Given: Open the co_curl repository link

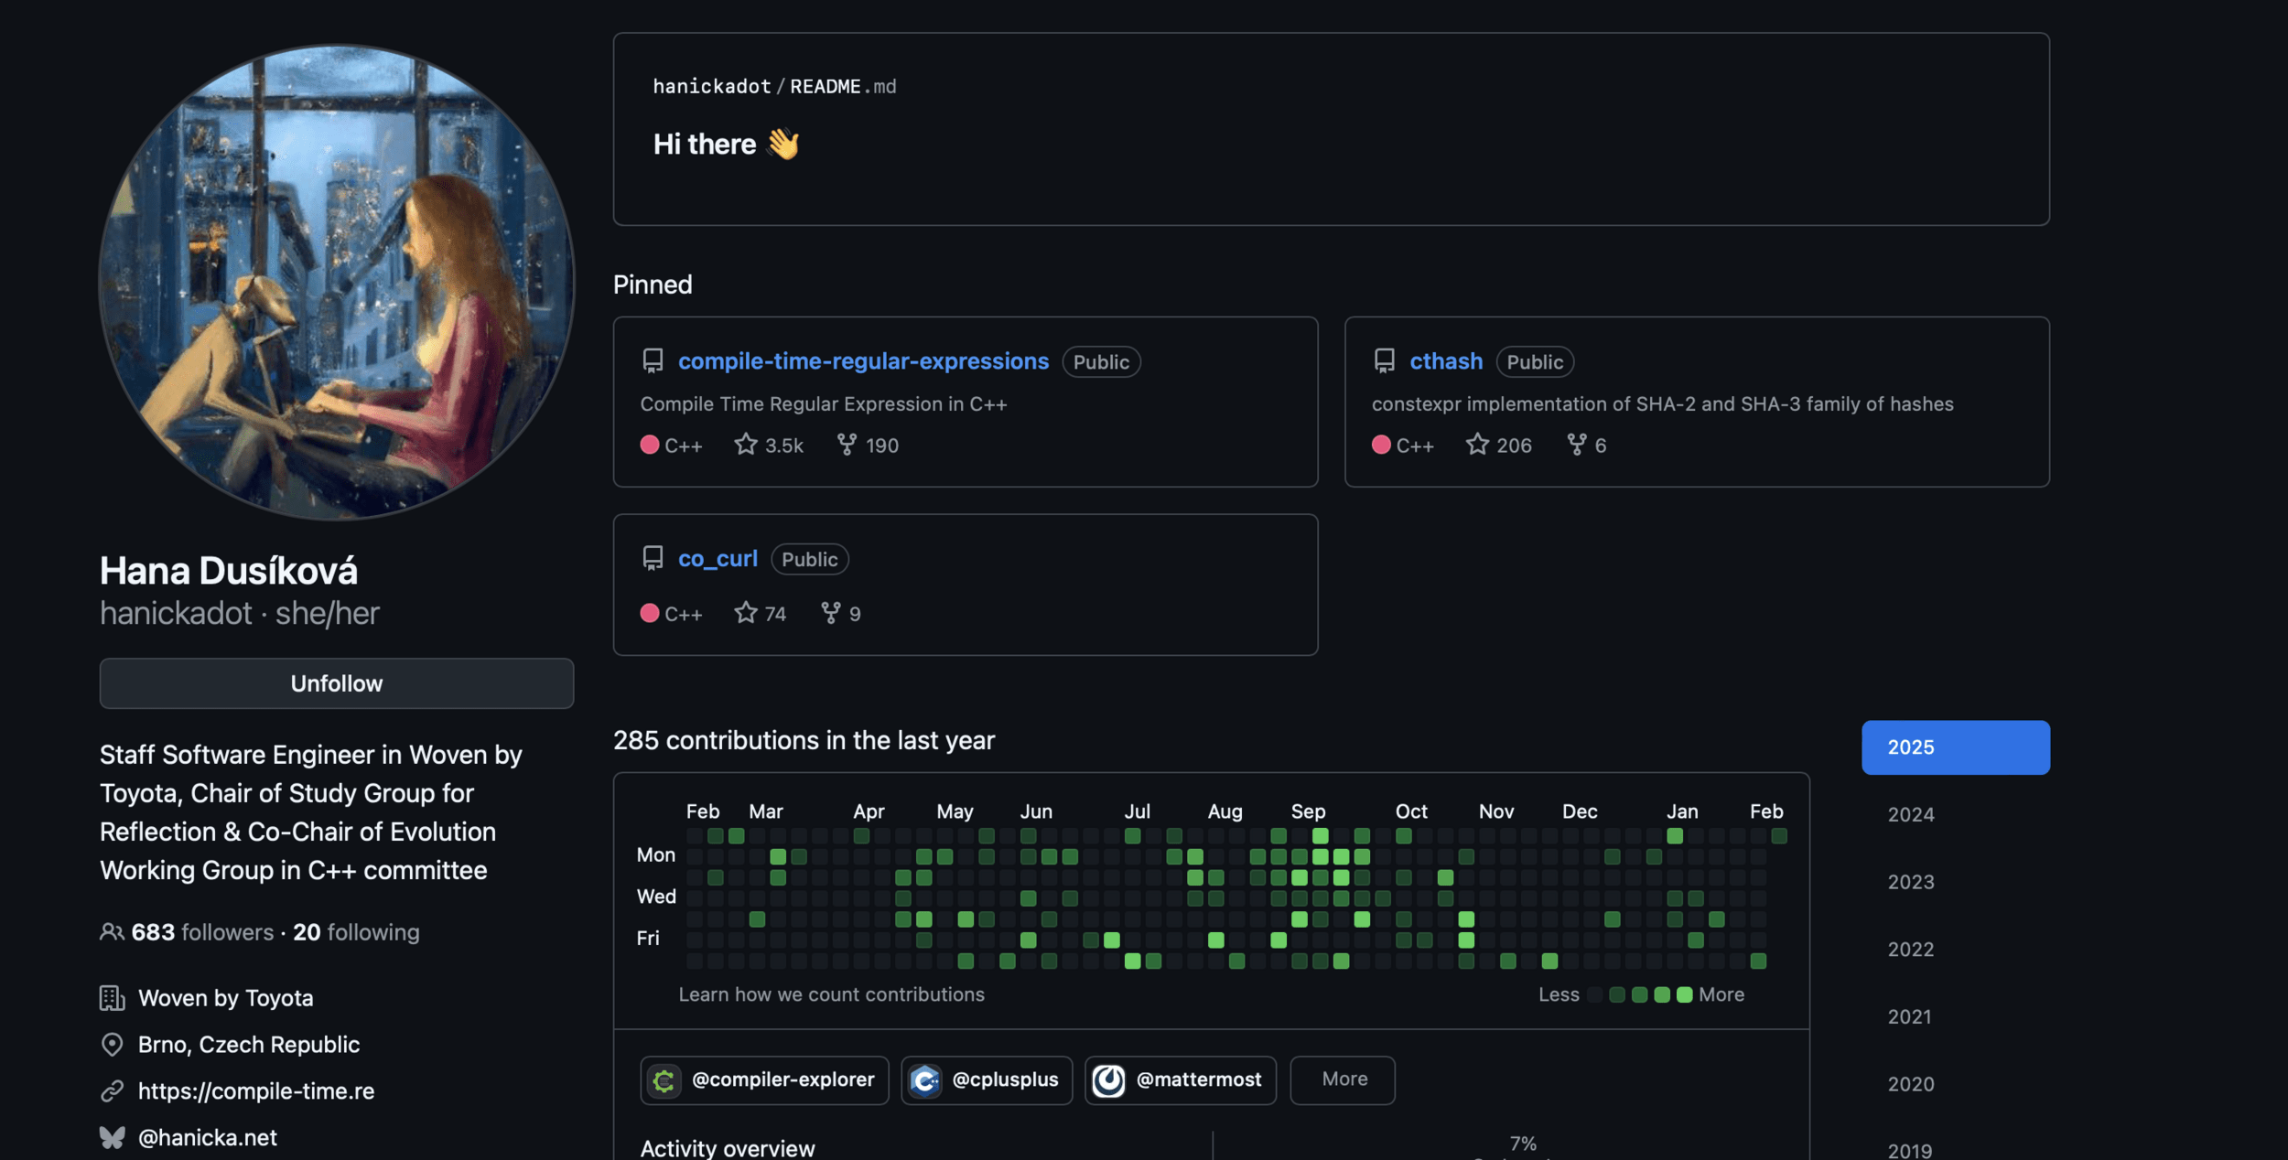Looking at the screenshot, I should 718,559.
